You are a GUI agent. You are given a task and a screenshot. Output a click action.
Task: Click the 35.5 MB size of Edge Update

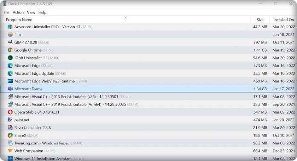point(260,73)
